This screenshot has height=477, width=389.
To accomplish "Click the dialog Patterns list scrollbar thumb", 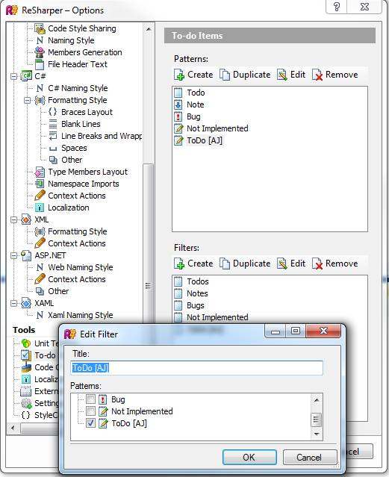I will pos(317,420).
